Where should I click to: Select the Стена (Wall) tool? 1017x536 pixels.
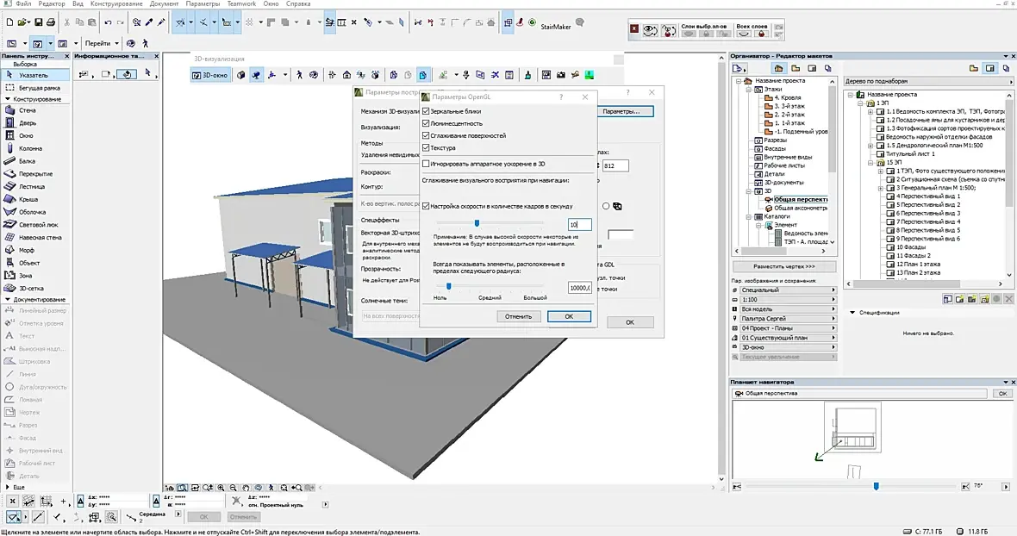tap(27, 110)
